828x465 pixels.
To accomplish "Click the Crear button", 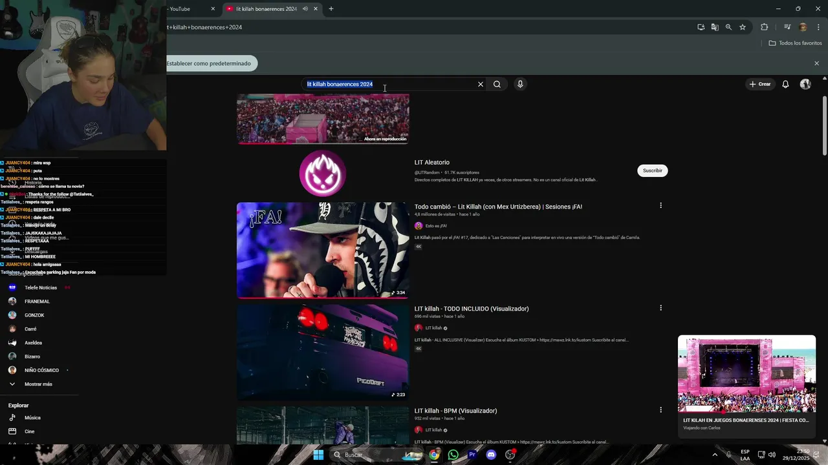I will 760,84.
